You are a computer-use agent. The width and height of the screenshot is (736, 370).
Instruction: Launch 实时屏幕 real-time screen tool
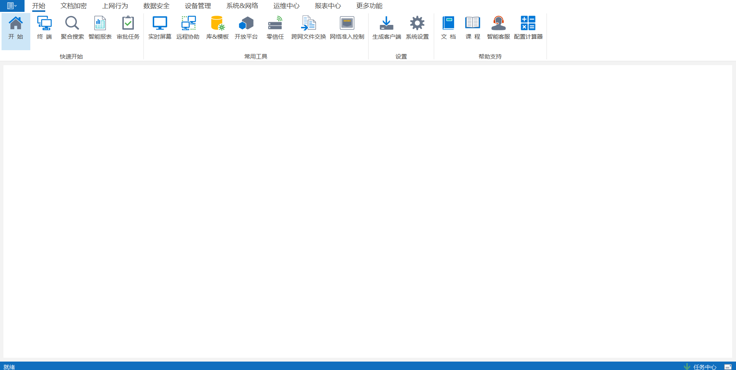pos(160,24)
